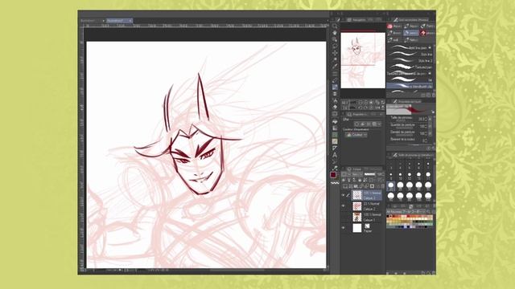Screen dimensions: 515x289
Task: Hide the Calque 2 layer
Action: tap(344, 206)
